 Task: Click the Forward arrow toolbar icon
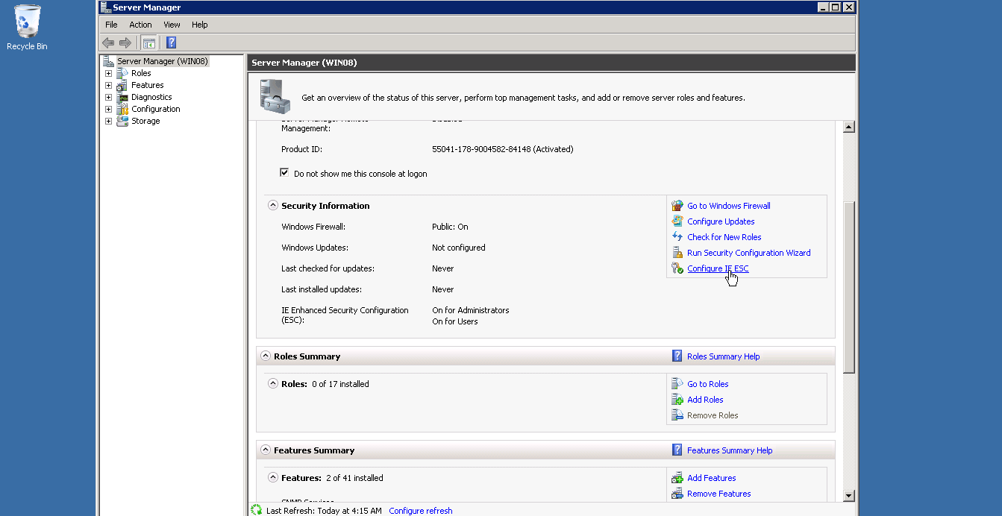[x=125, y=43]
